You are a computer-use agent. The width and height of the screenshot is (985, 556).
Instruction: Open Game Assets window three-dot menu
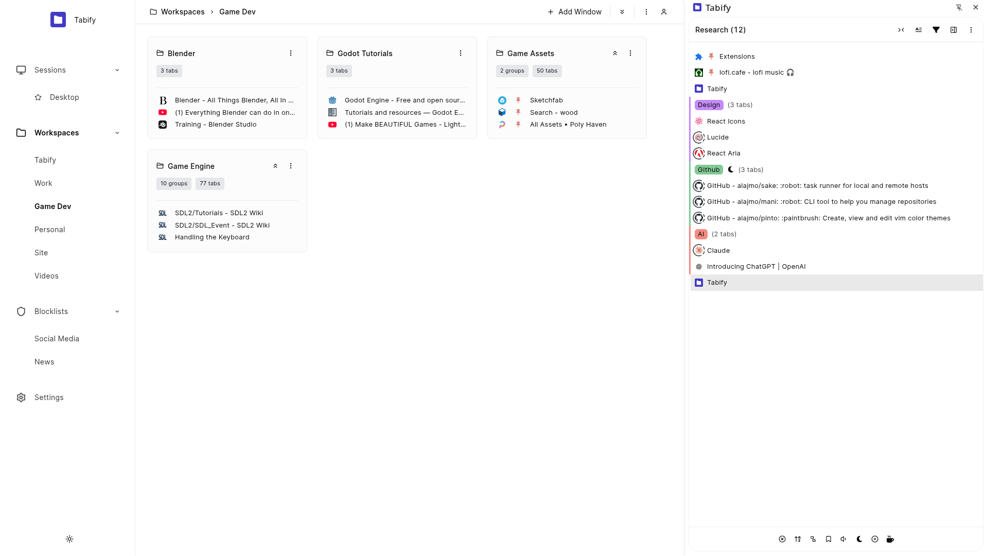coord(630,53)
